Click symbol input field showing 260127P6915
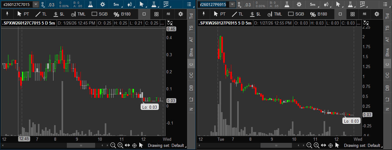This screenshot has height=150, width=392. pyautogui.click(x=213, y=4)
